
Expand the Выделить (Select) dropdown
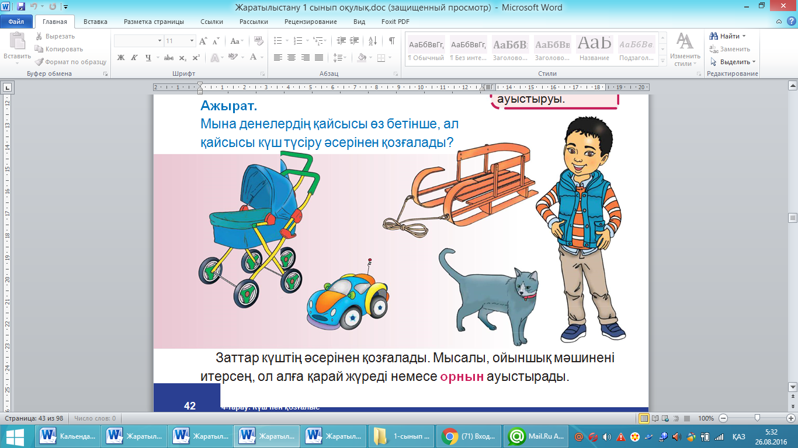pyautogui.click(x=754, y=62)
